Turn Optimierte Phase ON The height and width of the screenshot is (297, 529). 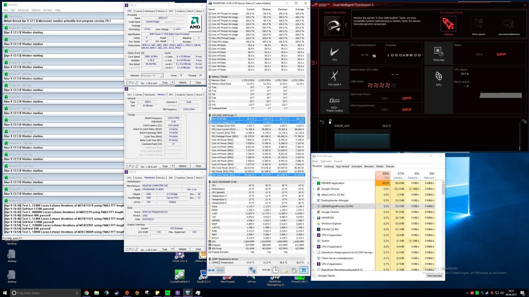(x=385, y=98)
